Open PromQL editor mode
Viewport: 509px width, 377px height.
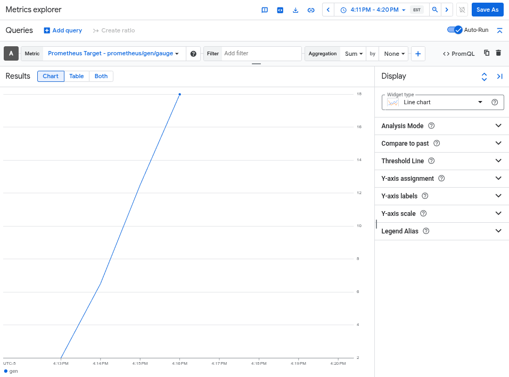(x=458, y=53)
